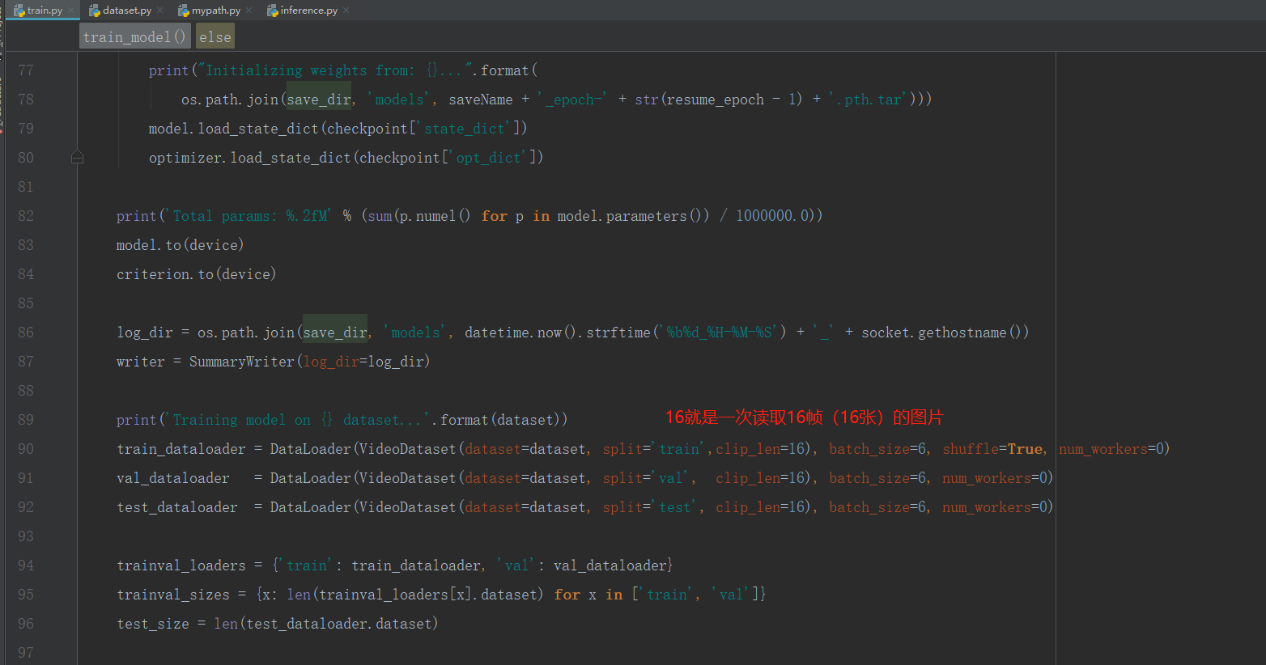This screenshot has height=665, width=1266.
Task: Click the Python file icon on mypath.py tab
Action: coord(184,11)
